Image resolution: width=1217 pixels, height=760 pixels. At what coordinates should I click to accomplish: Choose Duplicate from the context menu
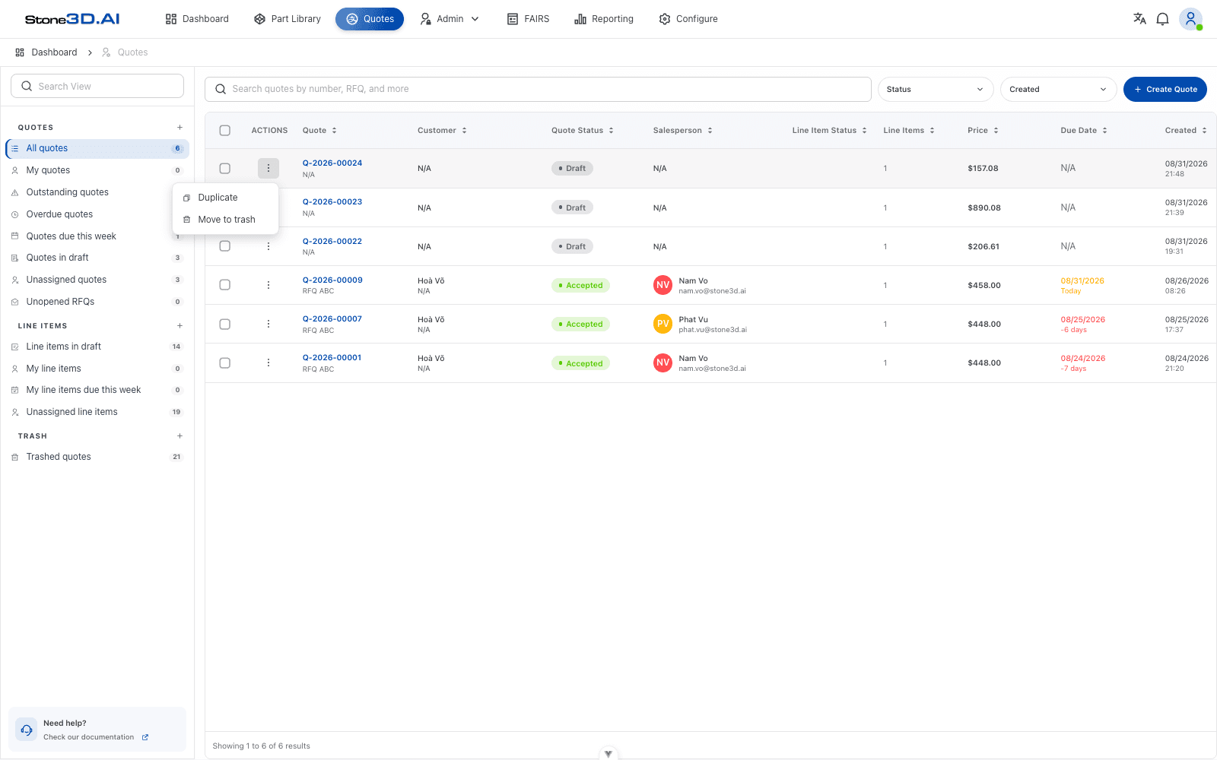tap(225, 198)
